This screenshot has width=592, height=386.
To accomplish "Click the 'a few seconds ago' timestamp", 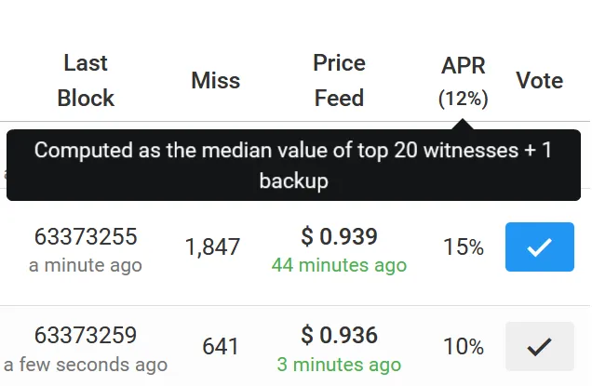I will tap(86, 365).
